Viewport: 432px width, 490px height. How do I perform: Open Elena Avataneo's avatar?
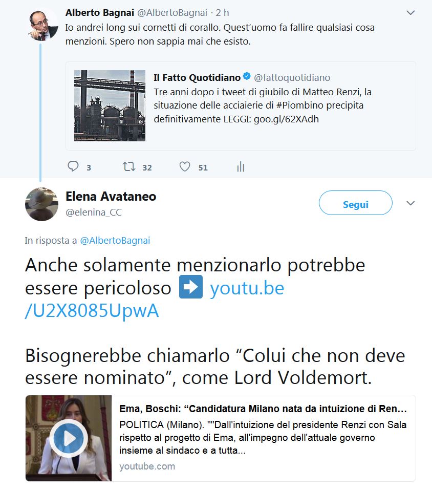pyautogui.click(x=41, y=204)
